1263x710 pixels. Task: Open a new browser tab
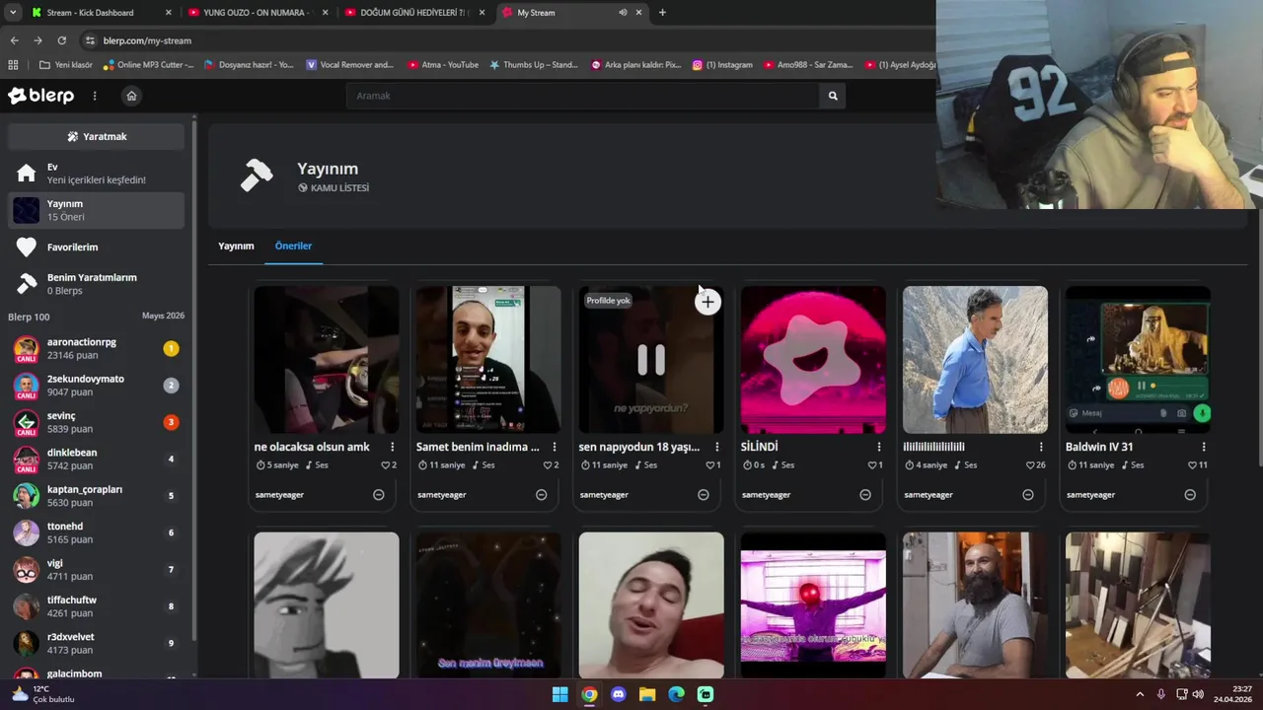pyautogui.click(x=662, y=13)
